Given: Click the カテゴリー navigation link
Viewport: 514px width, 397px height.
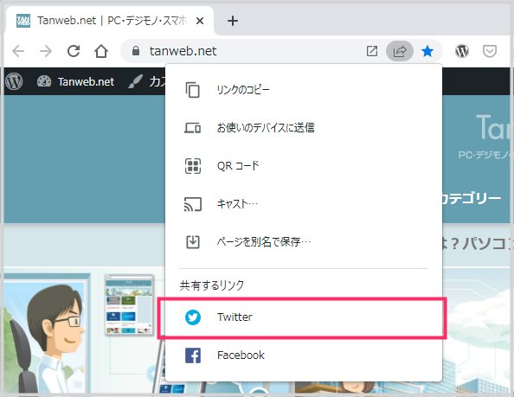Looking at the screenshot, I should pyautogui.click(x=472, y=198).
